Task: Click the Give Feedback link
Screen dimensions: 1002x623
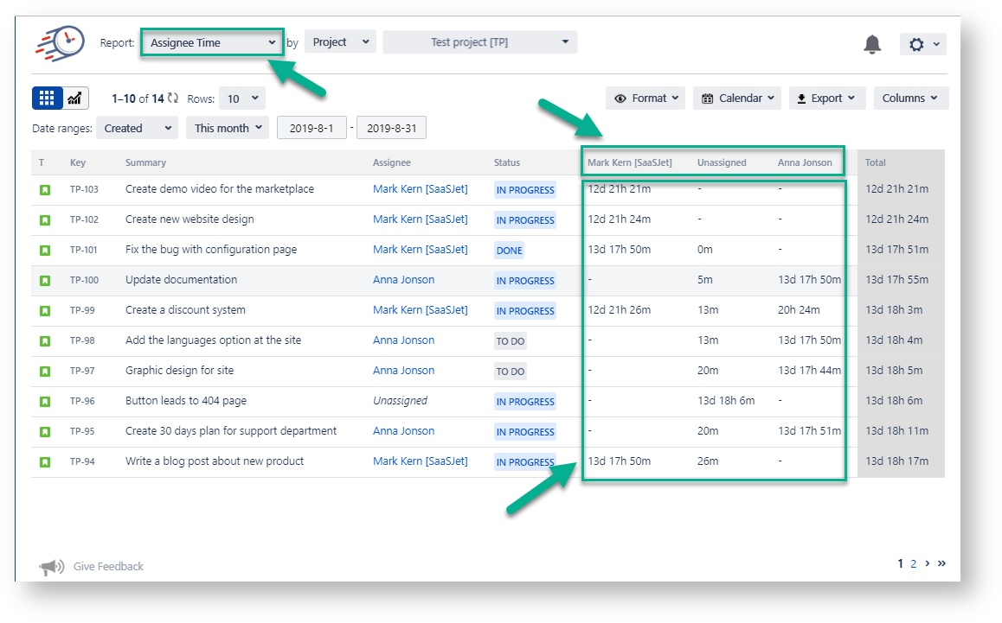Action: [108, 566]
